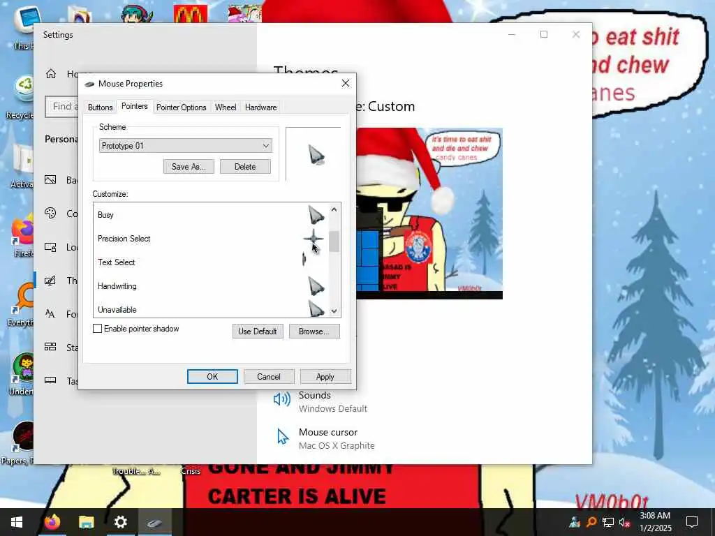This screenshot has height=536, width=715.
Task: Select the Unavailable pointer icon
Action: (316, 308)
